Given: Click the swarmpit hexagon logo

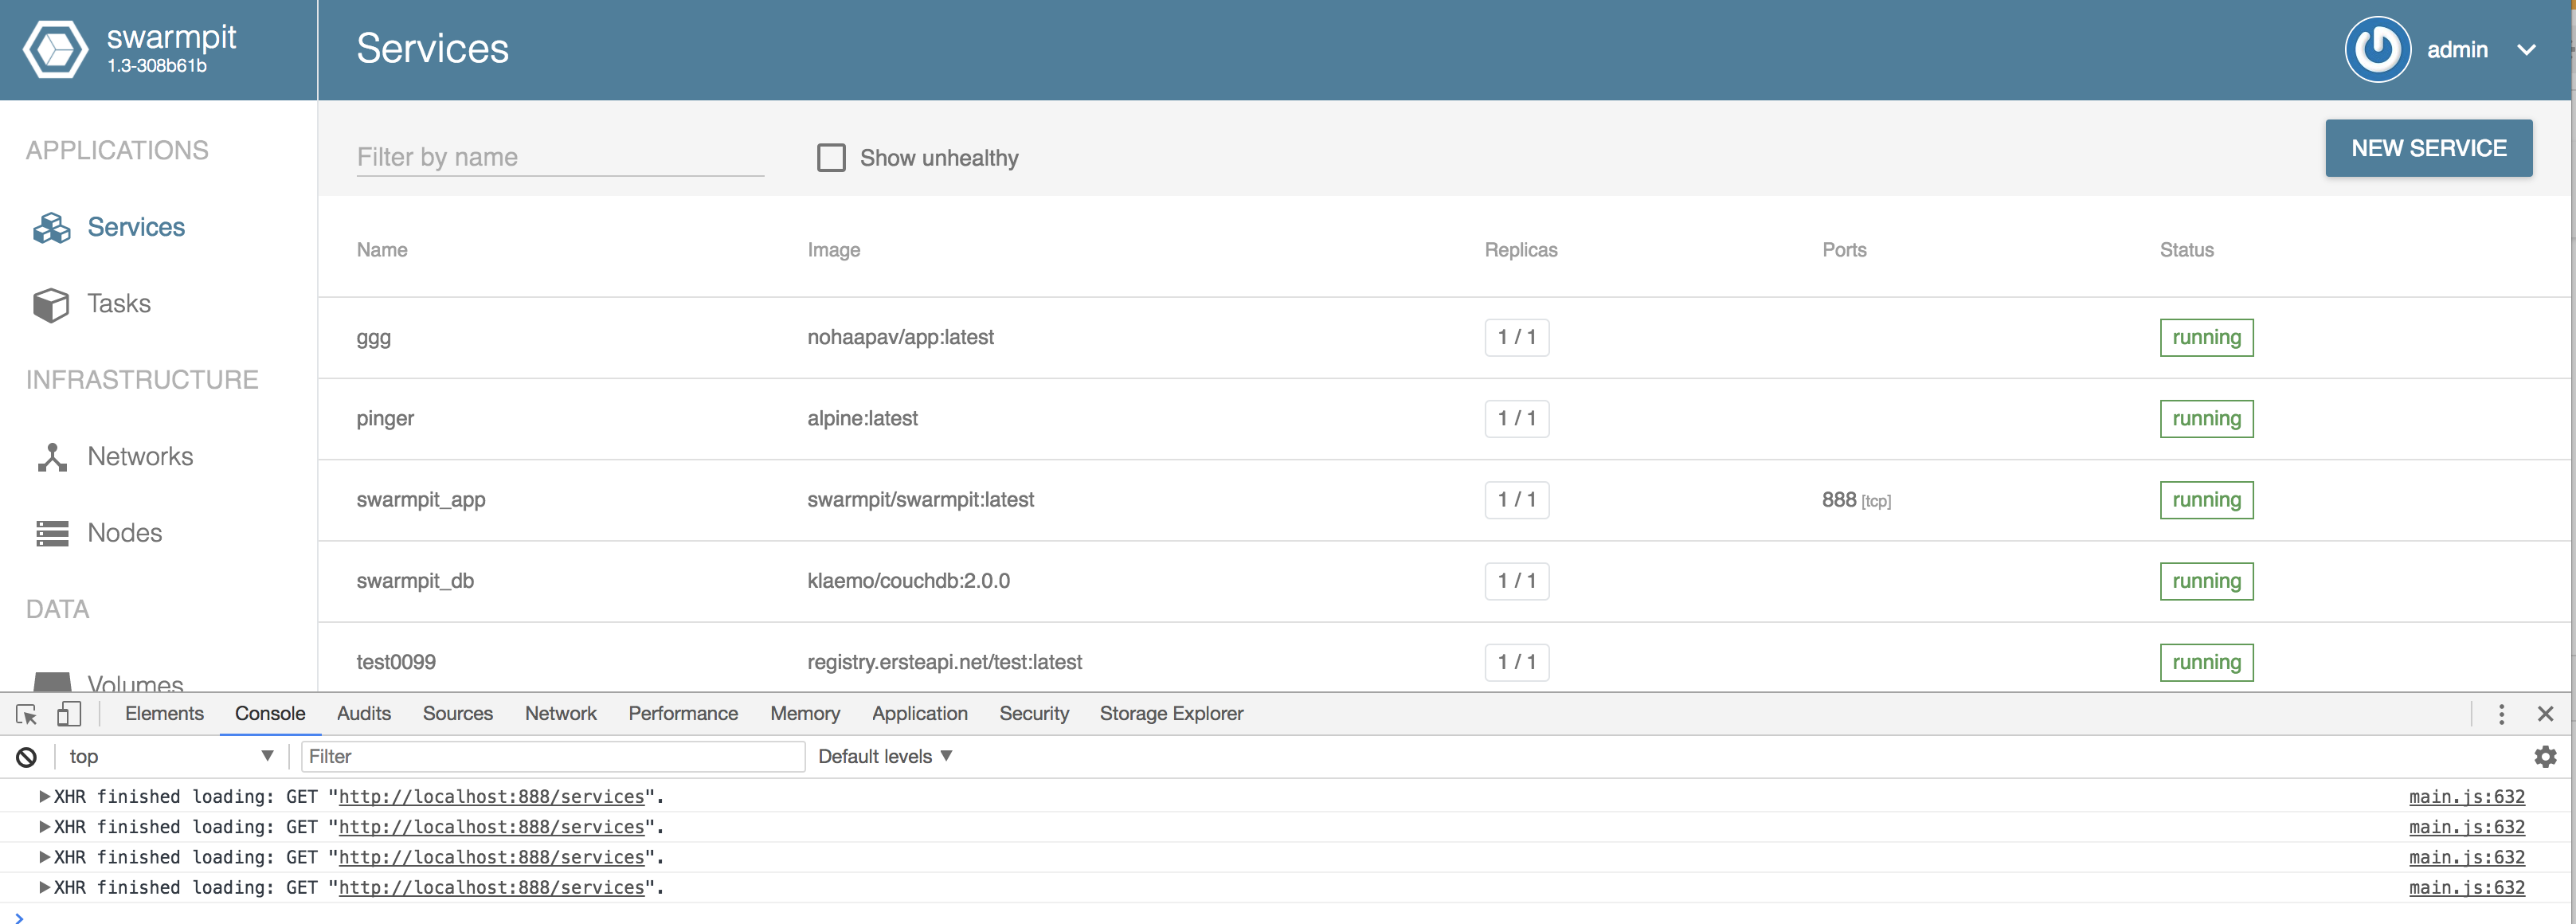Looking at the screenshot, I should (56, 49).
